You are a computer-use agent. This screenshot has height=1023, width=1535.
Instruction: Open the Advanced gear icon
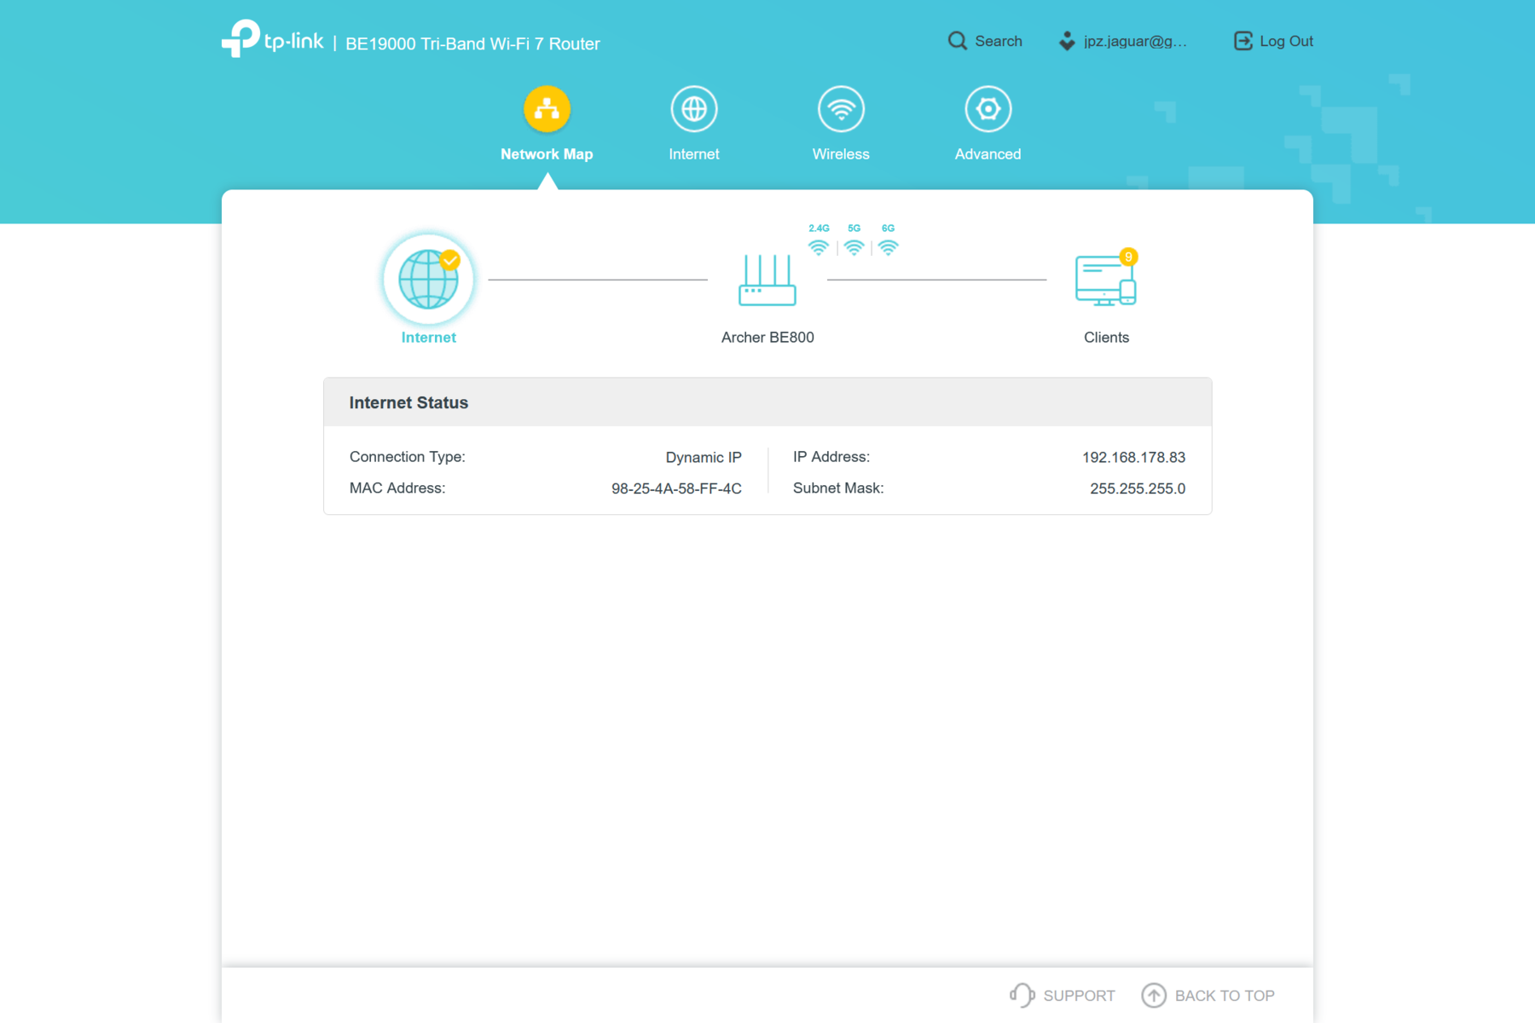pyautogui.click(x=988, y=109)
